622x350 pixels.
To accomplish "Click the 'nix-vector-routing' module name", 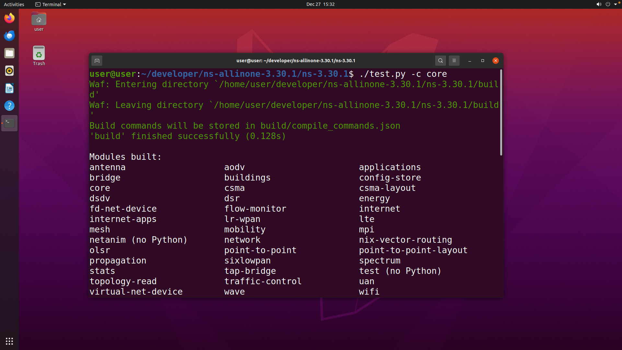I will [405, 240].
